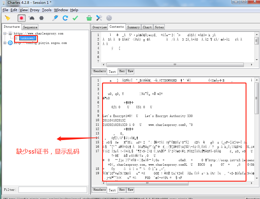This screenshot has width=260, height=199.
Task: Click the Compose pen icon
Action: (55, 18)
